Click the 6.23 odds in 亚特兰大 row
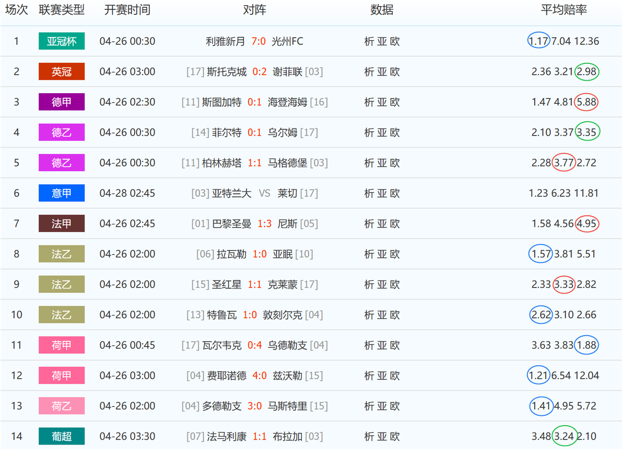 coord(561,193)
